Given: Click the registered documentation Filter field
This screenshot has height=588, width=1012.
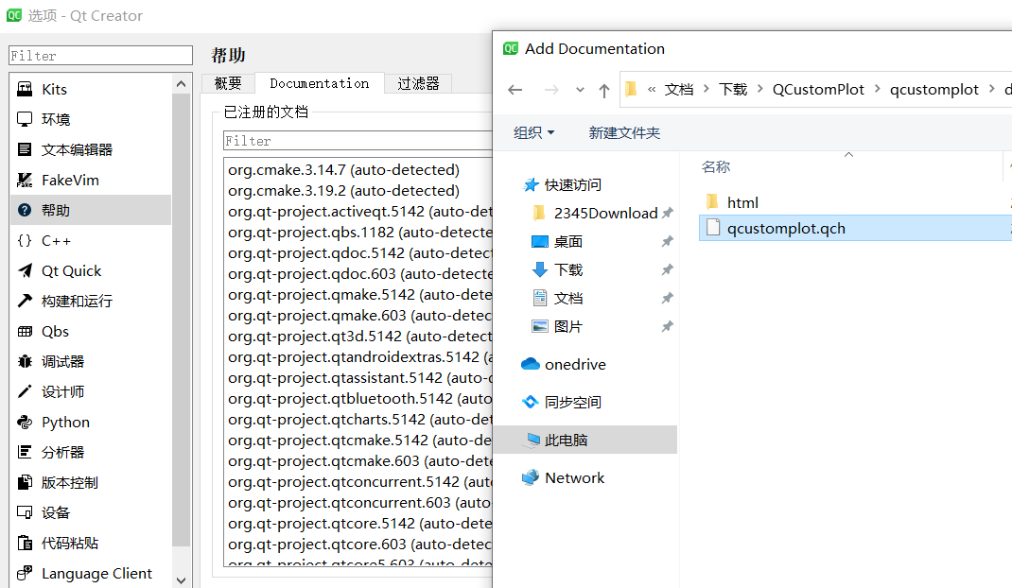Looking at the screenshot, I should [x=358, y=141].
